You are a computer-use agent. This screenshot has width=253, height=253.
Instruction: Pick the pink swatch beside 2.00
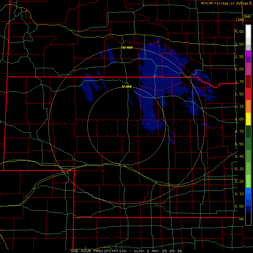(x=248, y=69)
